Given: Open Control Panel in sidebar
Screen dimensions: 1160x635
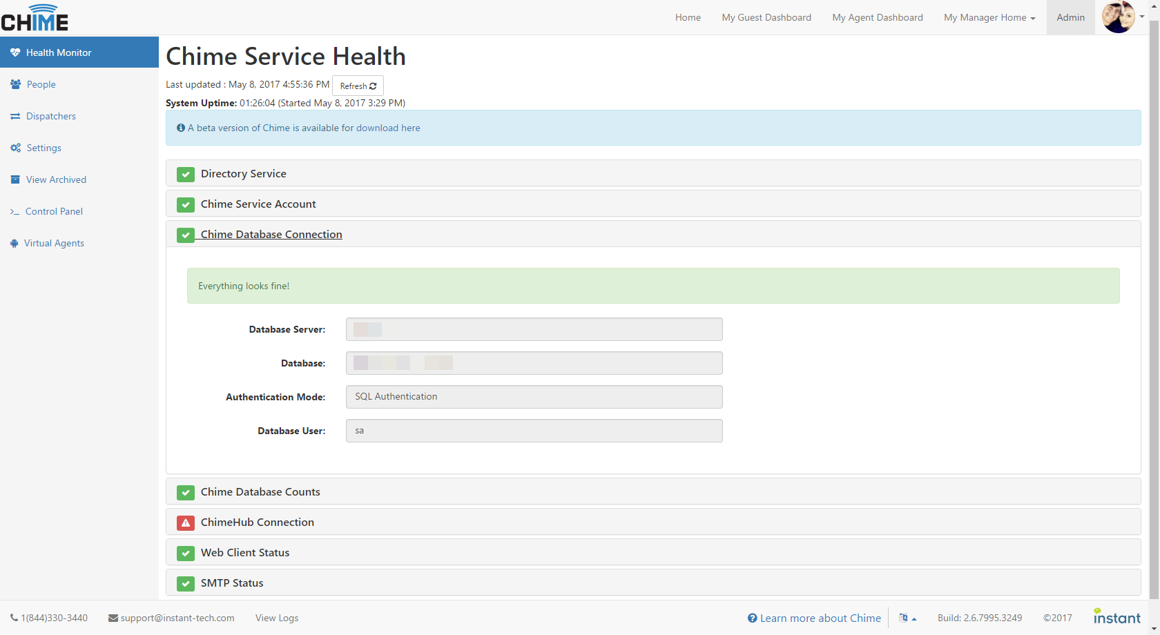Looking at the screenshot, I should 79,211.
